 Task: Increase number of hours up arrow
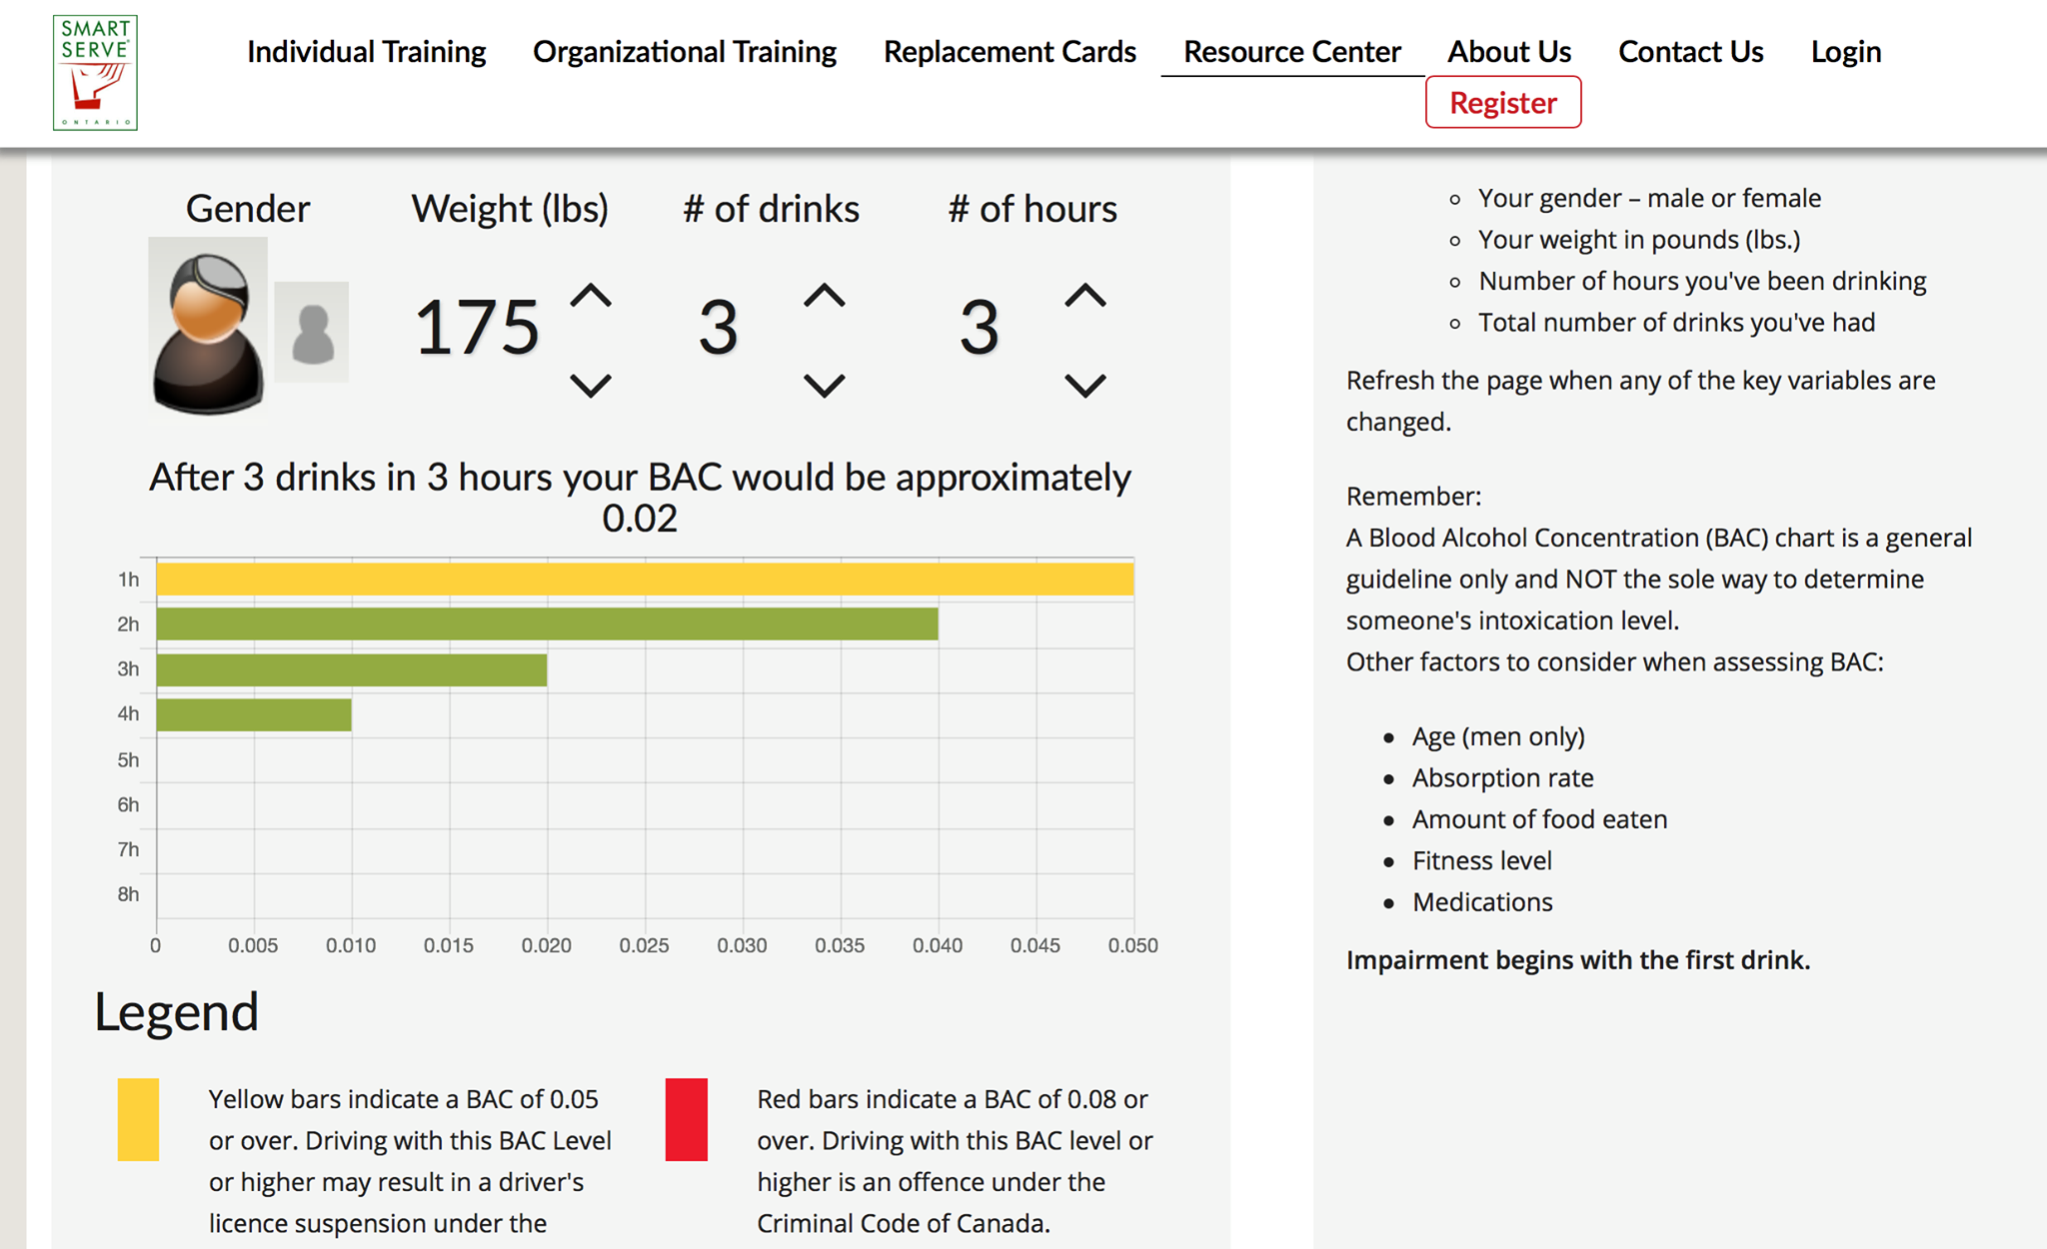[1085, 295]
